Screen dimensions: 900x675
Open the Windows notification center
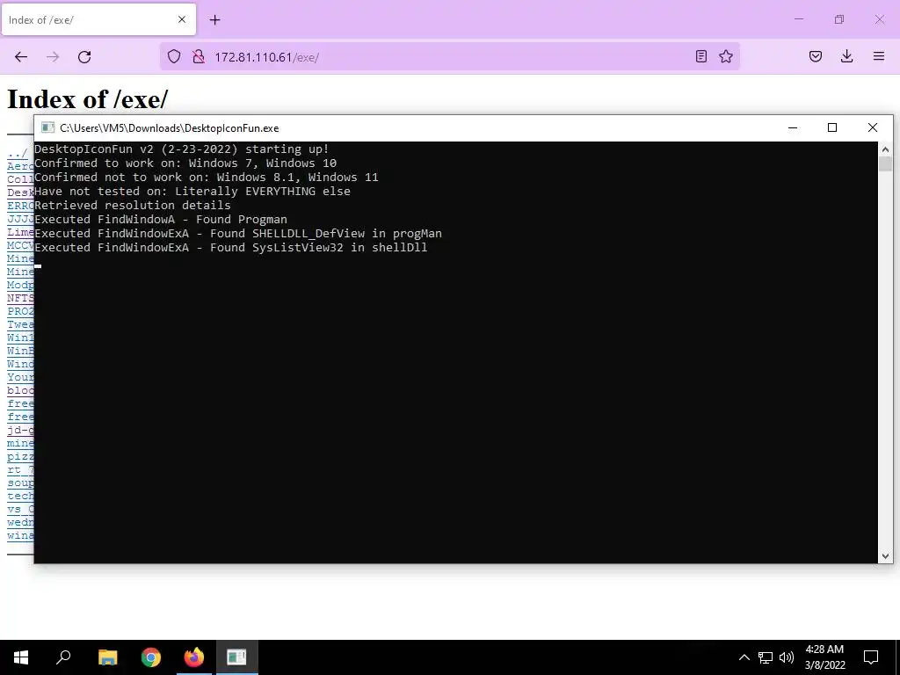(871, 657)
